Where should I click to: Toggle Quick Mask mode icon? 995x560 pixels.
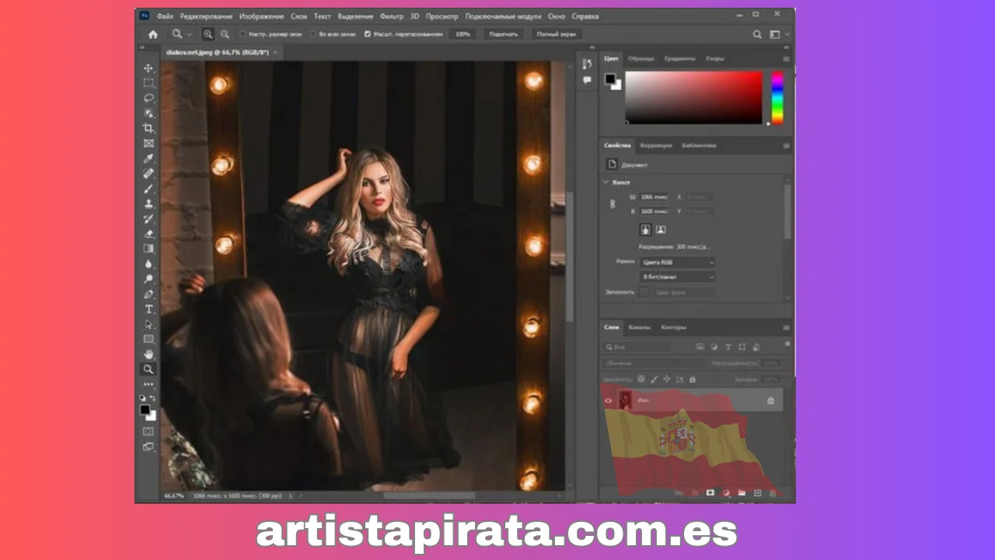point(148,431)
